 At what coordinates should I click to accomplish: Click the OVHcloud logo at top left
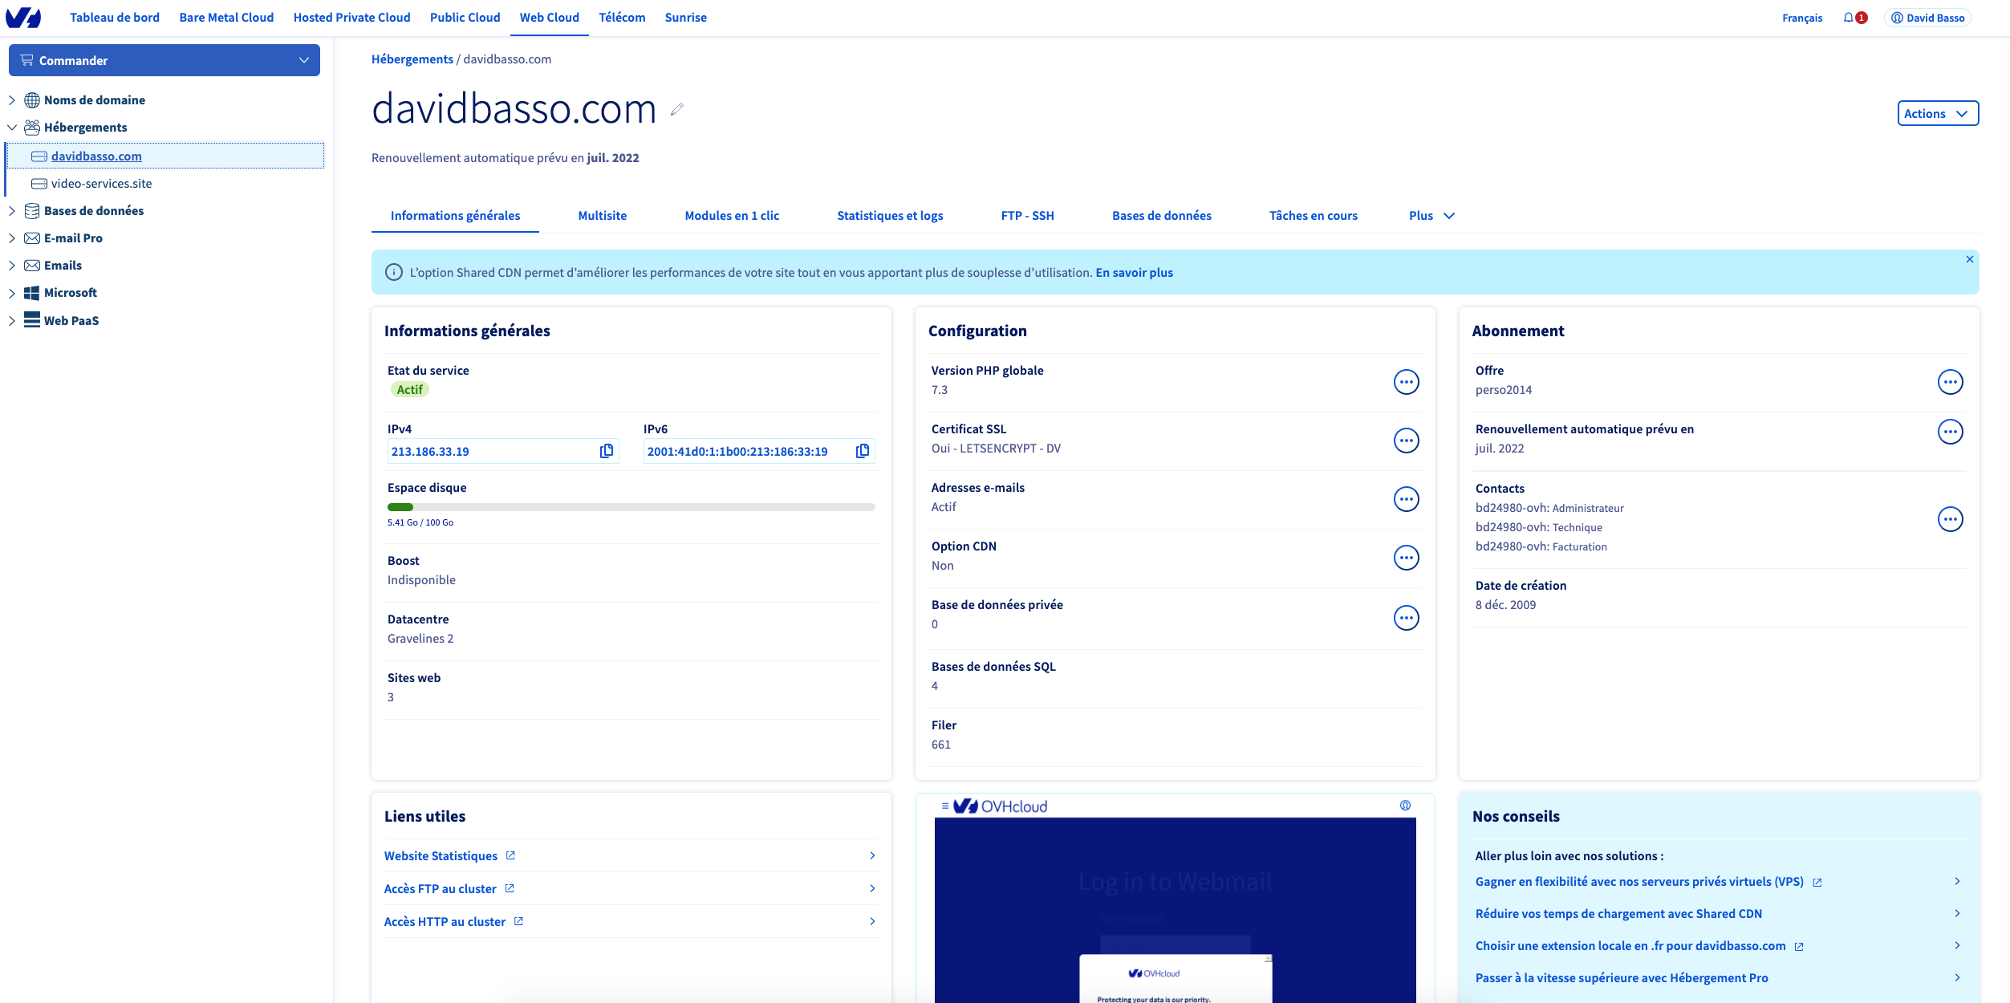23,18
